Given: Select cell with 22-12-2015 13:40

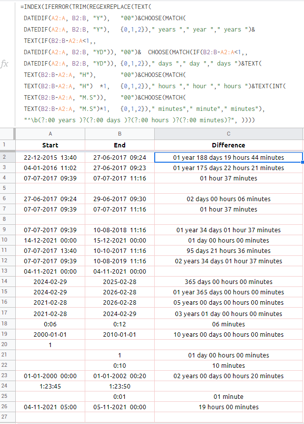Looking at the screenshot, I should (50, 157).
